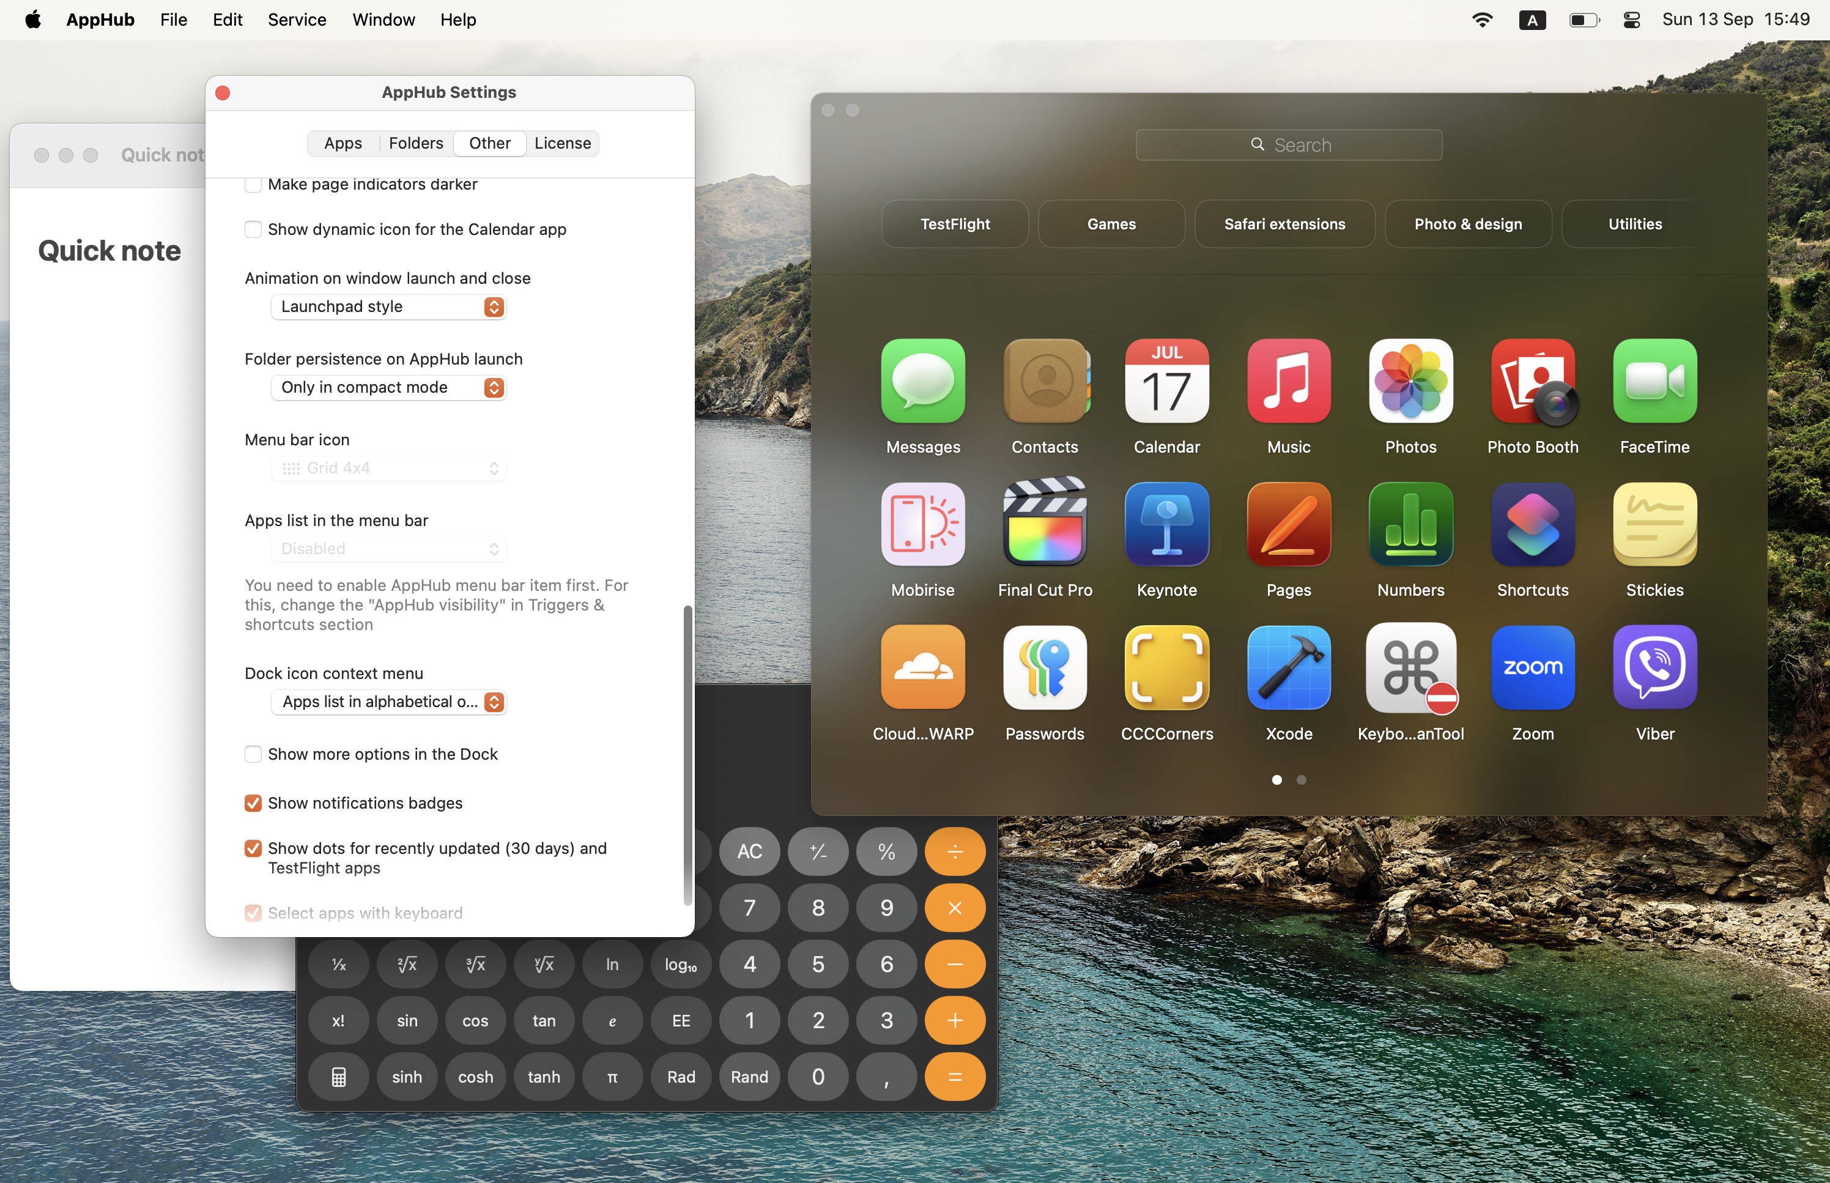Launch the Zoom app

(x=1533, y=667)
